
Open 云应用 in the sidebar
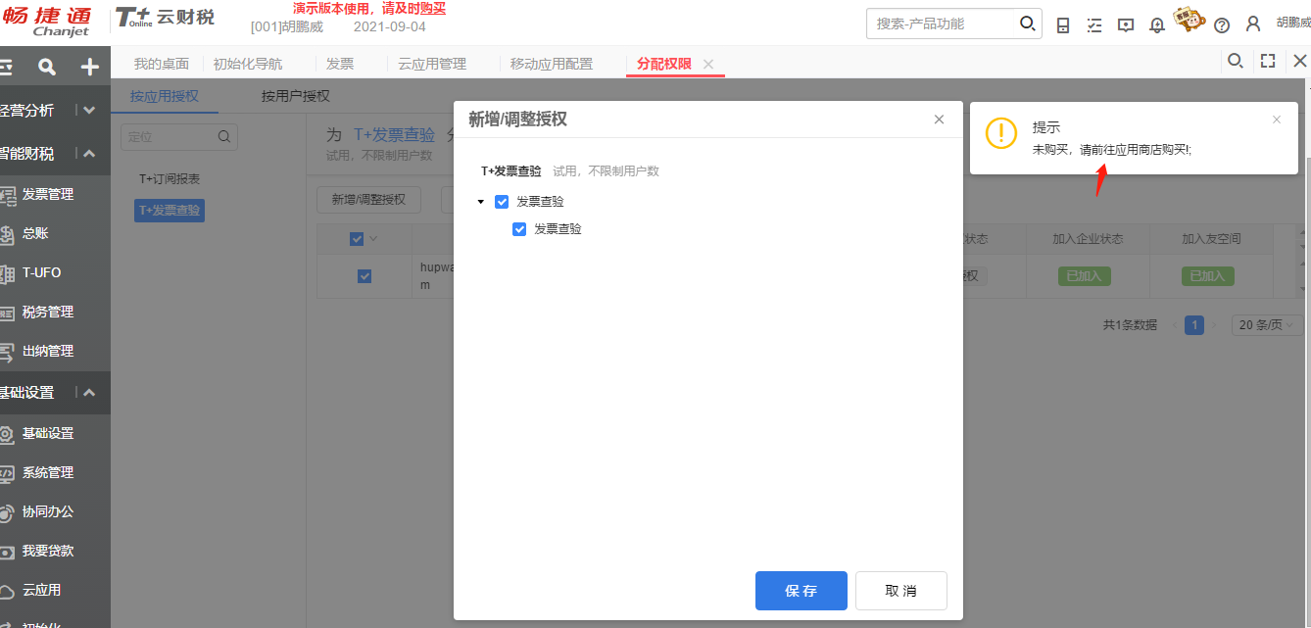(x=41, y=590)
